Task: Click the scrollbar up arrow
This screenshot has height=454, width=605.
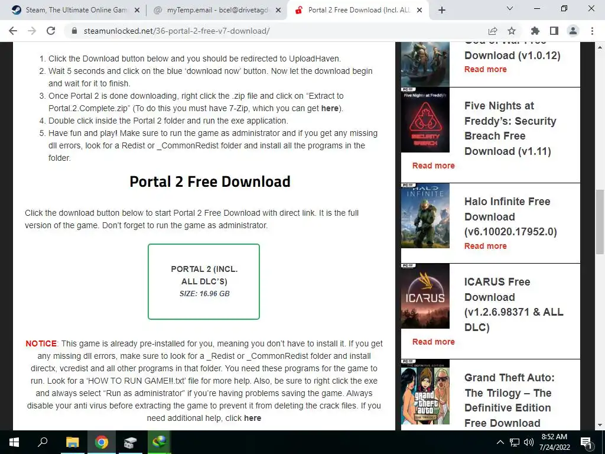Action: (600, 47)
